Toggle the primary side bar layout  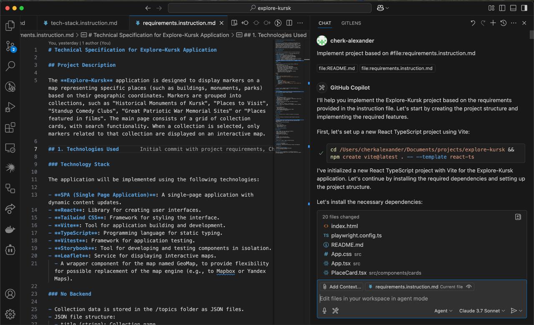coord(502,8)
